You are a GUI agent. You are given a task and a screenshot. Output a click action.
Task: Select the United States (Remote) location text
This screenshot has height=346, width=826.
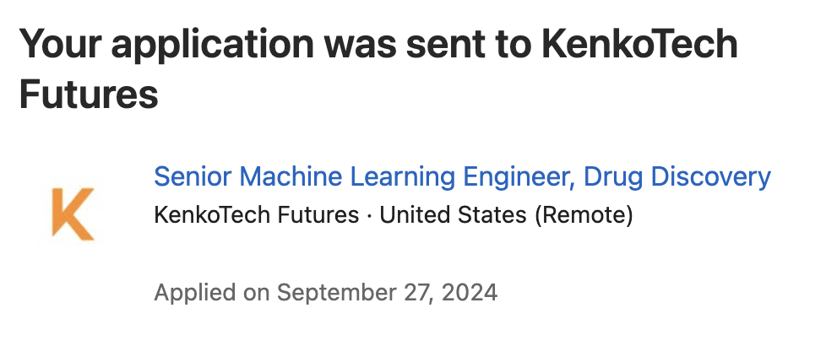(x=506, y=215)
